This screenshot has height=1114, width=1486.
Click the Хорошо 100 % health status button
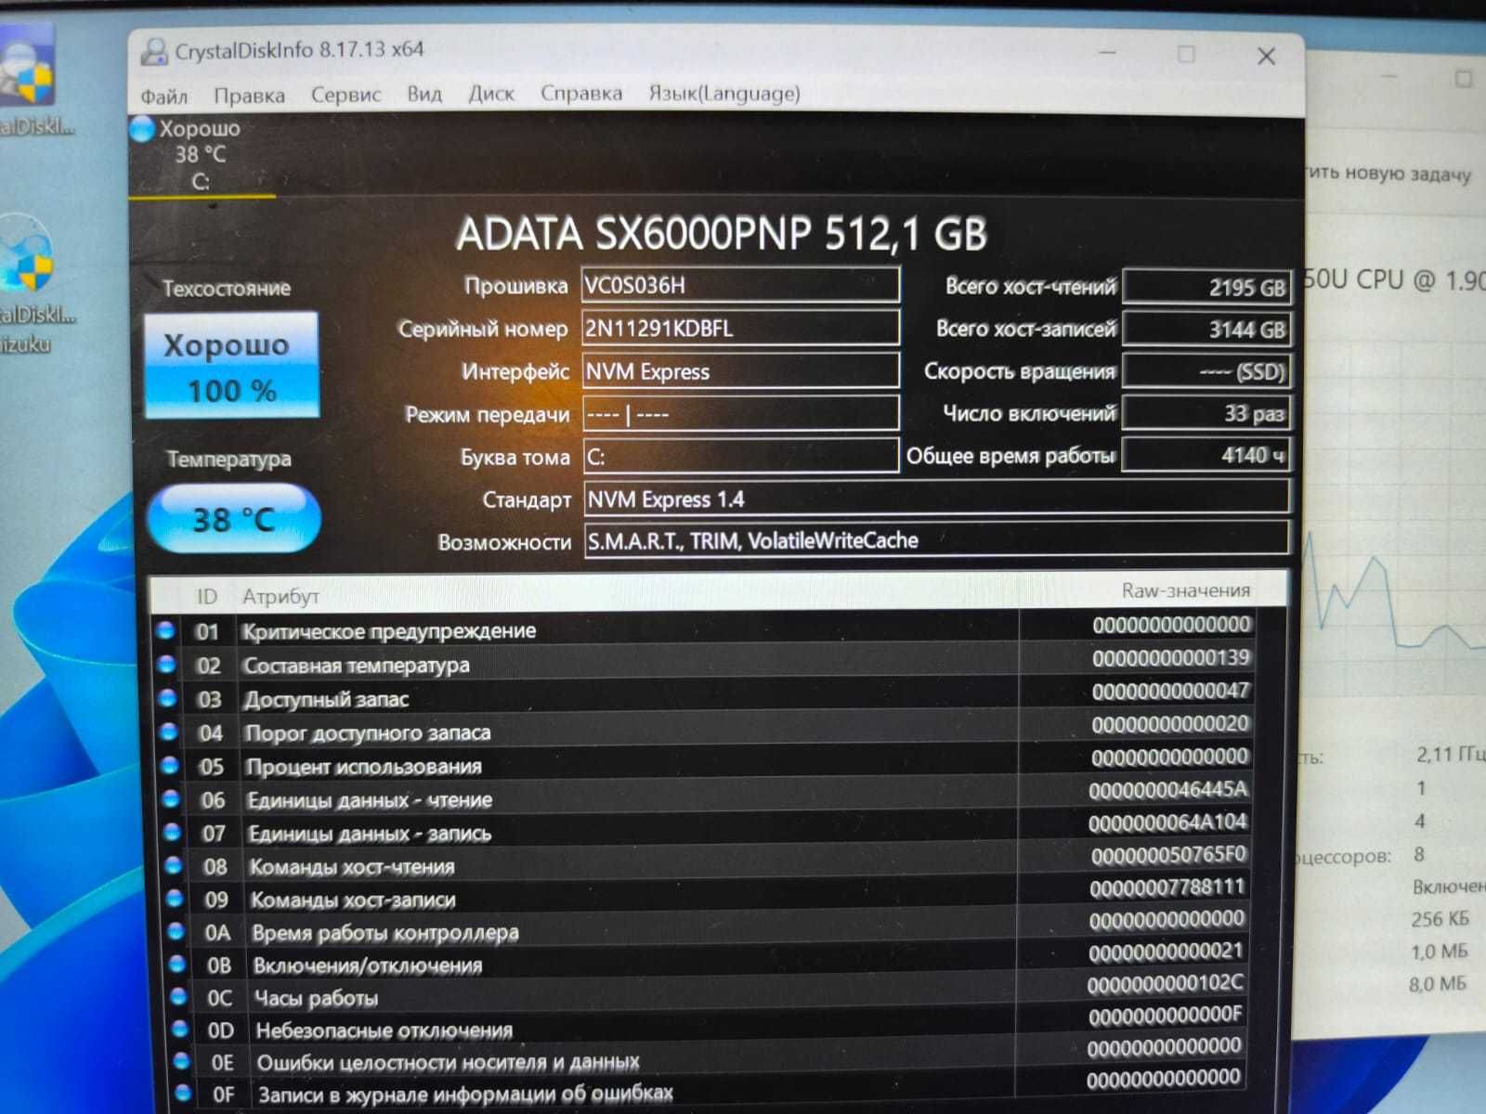pyautogui.click(x=232, y=366)
